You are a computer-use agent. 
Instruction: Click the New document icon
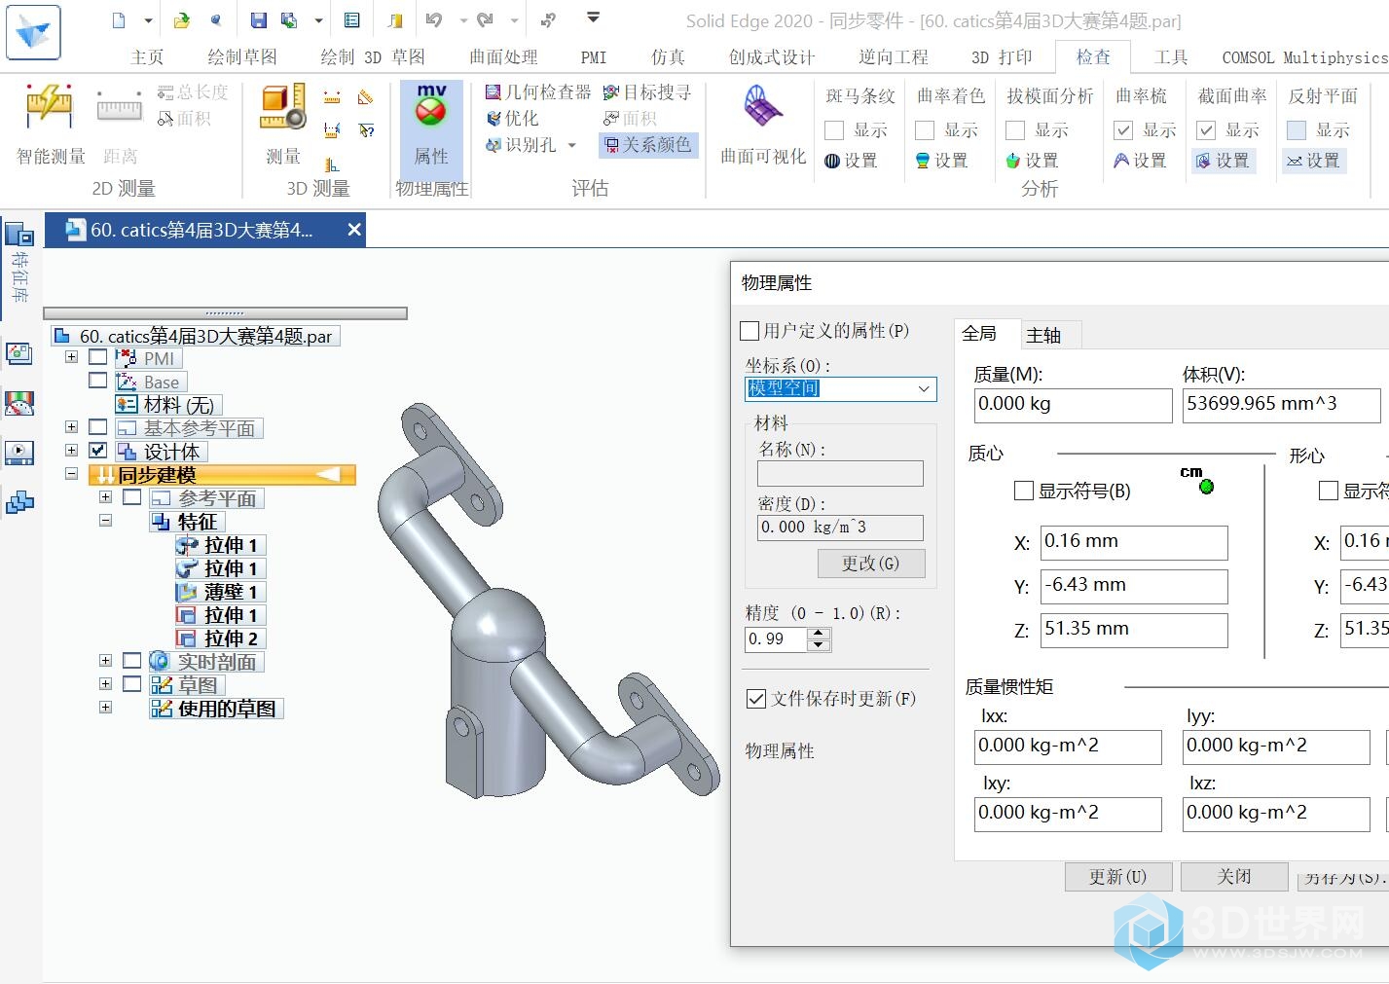[119, 19]
